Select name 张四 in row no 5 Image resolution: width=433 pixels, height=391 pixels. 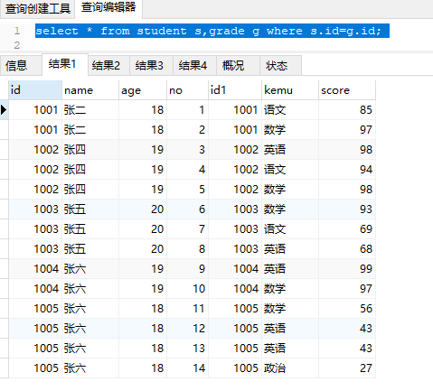coord(90,190)
